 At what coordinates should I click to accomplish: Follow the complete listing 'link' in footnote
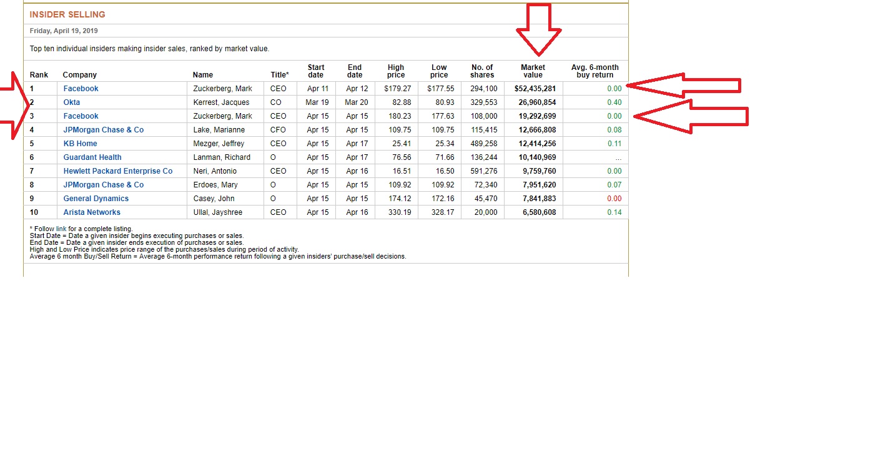click(x=61, y=229)
